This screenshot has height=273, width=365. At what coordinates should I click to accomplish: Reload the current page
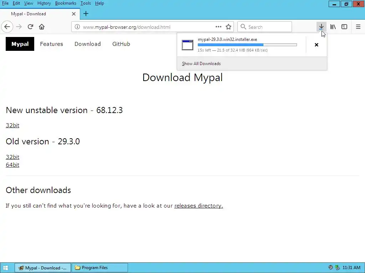pos(30,27)
